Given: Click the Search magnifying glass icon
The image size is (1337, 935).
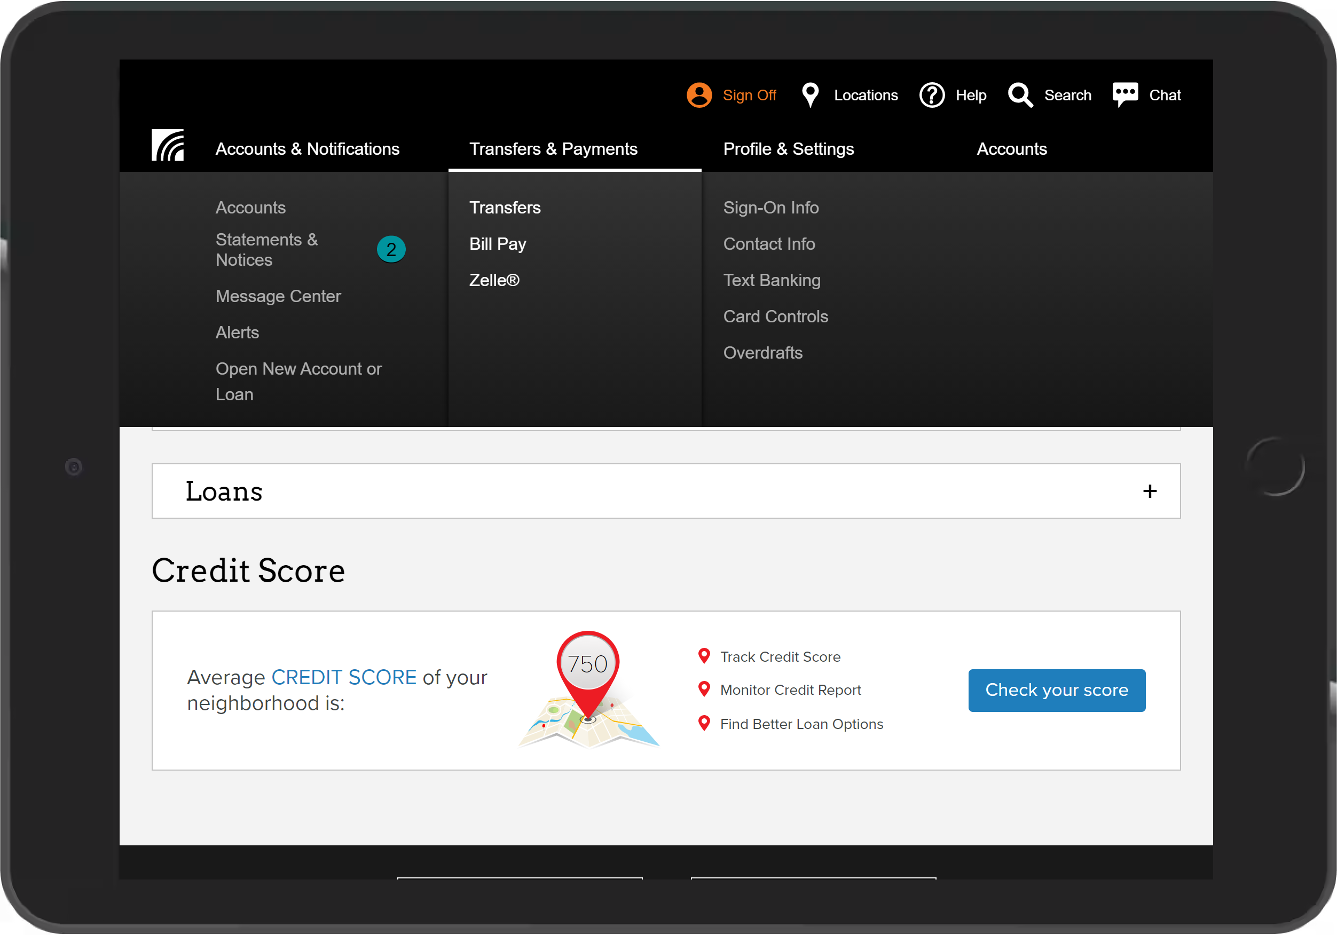Looking at the screenshot, I should (1020, 95).
